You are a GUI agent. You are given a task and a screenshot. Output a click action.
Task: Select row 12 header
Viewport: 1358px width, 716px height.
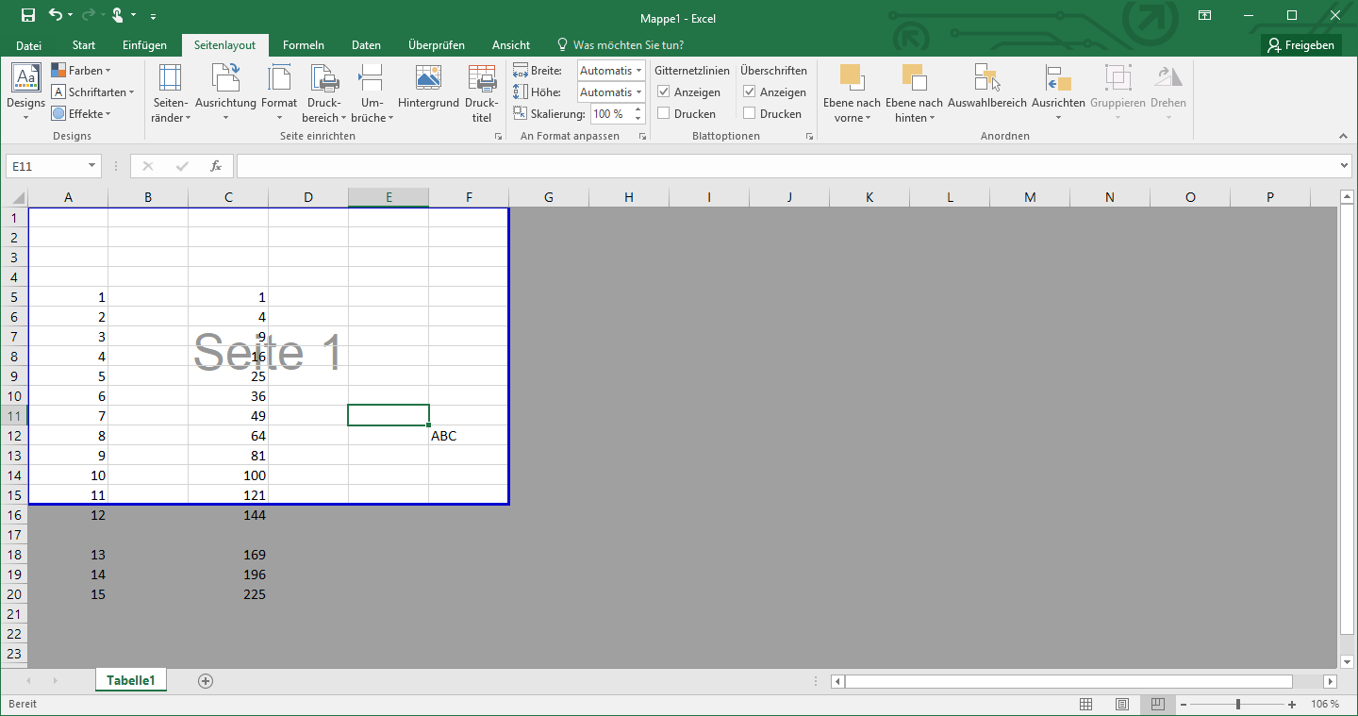point(14,436)
